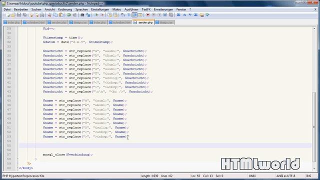The height and width of the screenshot is (180, 320).
Task: Click the Save All toolbar icon
Action: click(24, 15)
